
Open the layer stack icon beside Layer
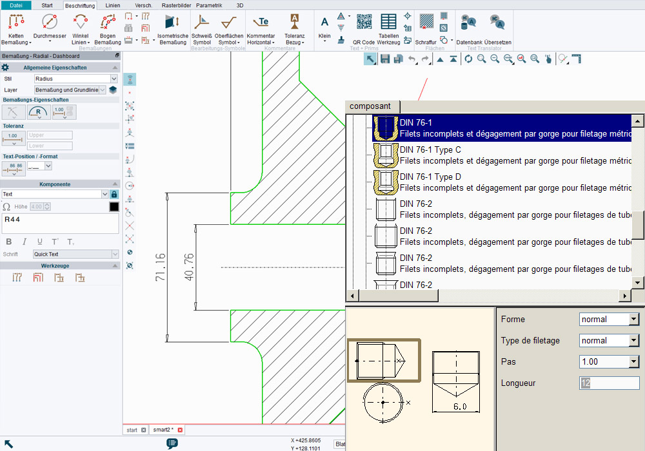coord(113,90)
